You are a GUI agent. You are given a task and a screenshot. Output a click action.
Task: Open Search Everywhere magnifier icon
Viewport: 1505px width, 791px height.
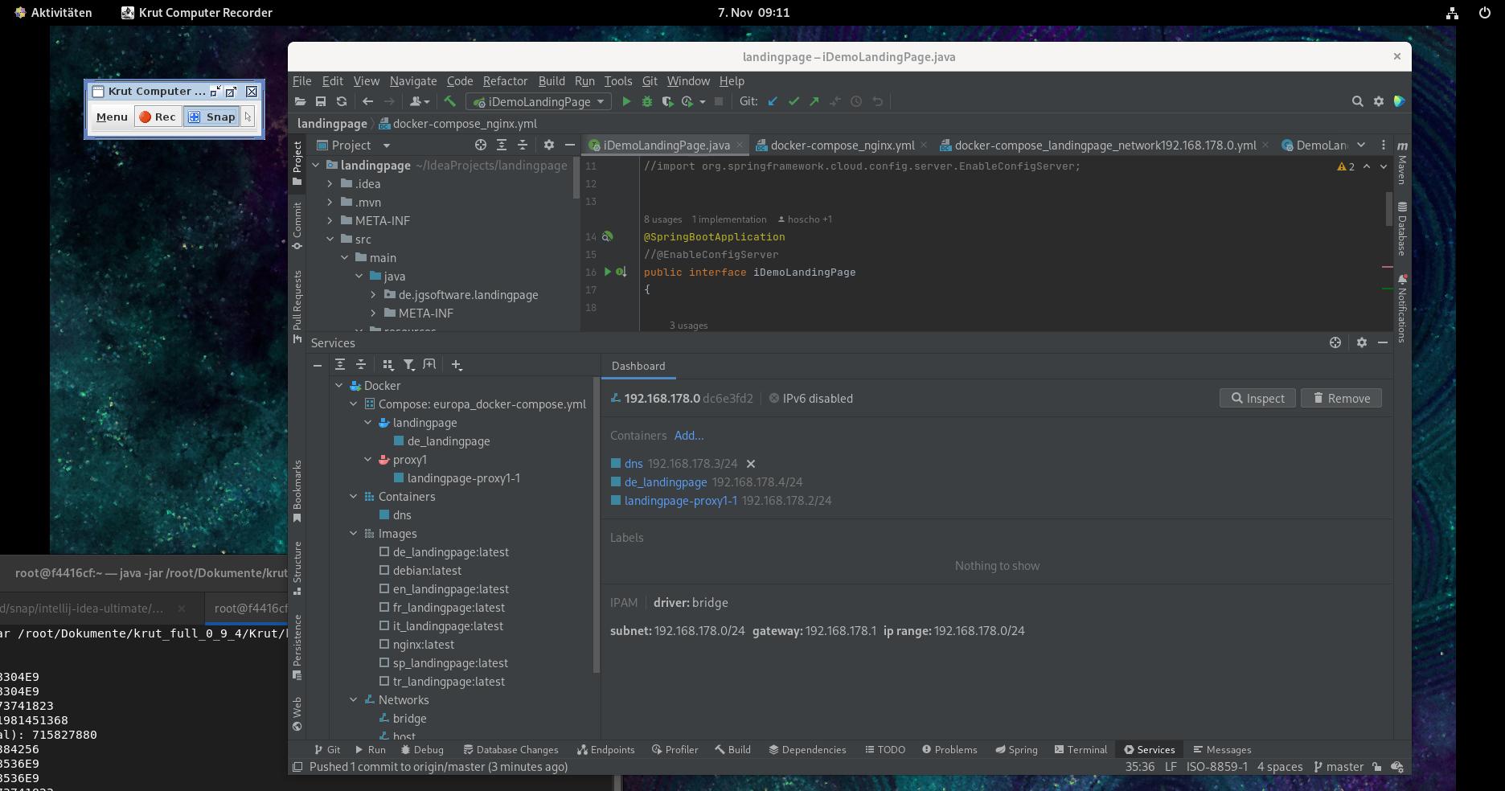pyautogui.click(x=1357, y=101)
